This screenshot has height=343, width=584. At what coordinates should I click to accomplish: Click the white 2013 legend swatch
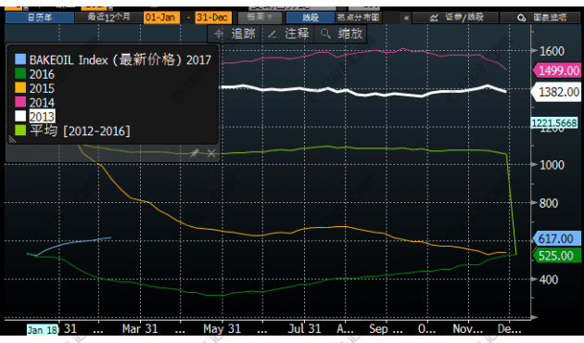[x=20, y=116]
